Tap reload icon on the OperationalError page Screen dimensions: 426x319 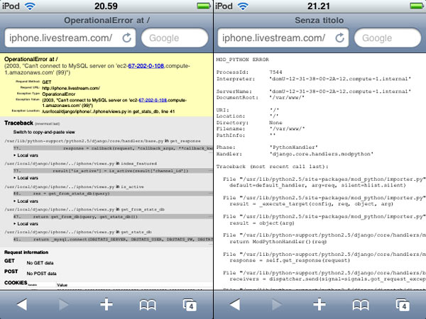click(x=127, y=38)
